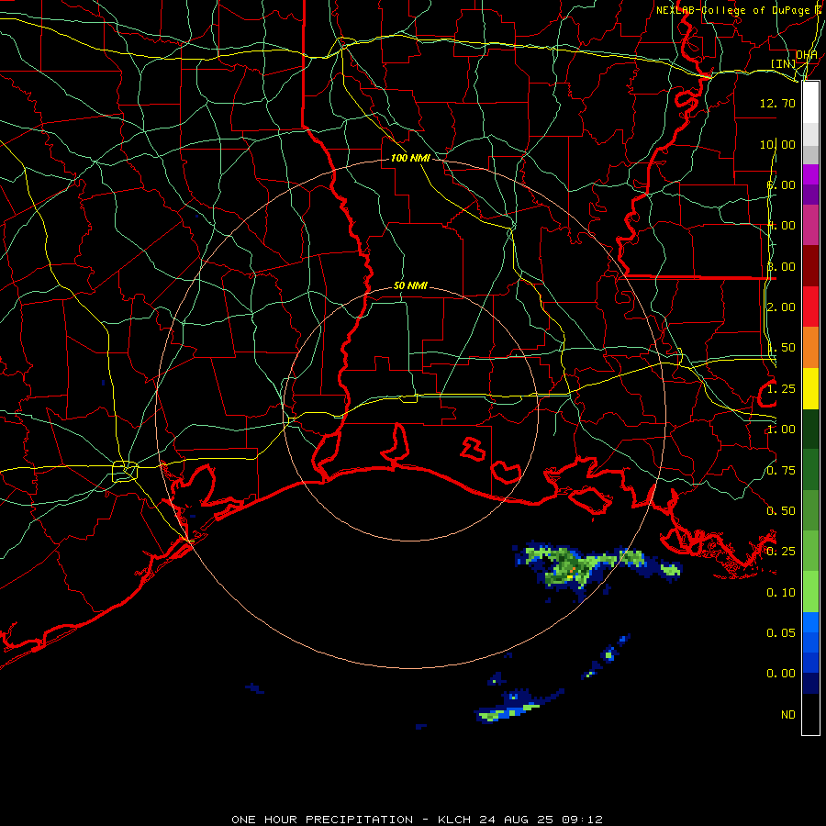
Task: Click the 100 NMI range ring label
Action: click(410, 158)
